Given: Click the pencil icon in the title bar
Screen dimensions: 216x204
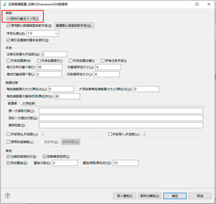Looking at the screenshot, I should (5, 4).
